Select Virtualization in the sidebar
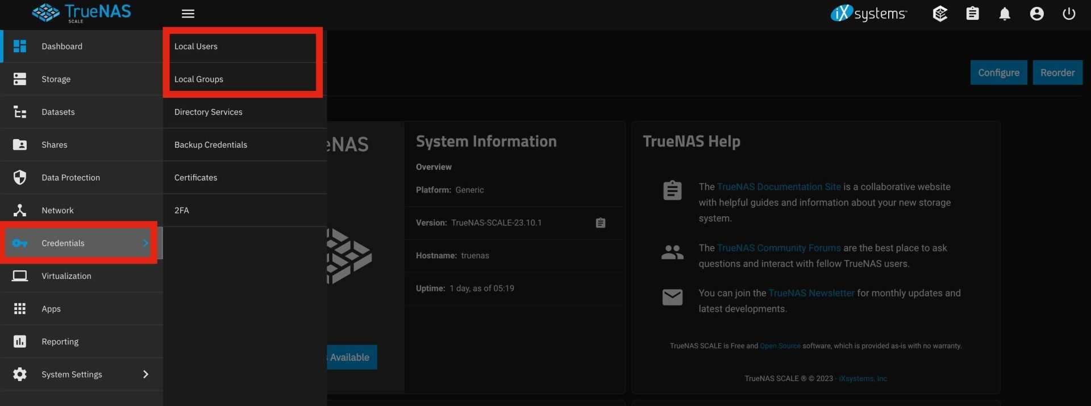Viewport: 1091px width, 406px height. [x=82, y=276]
